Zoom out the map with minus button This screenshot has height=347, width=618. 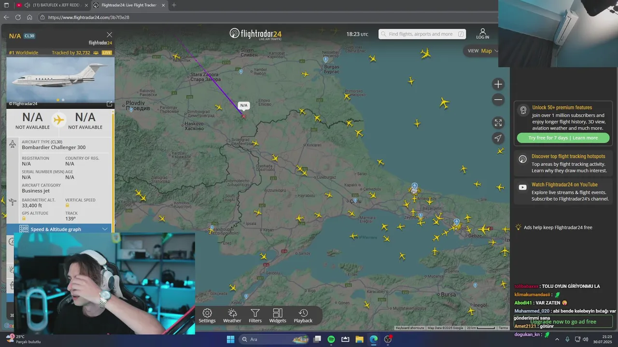[498, 100]
